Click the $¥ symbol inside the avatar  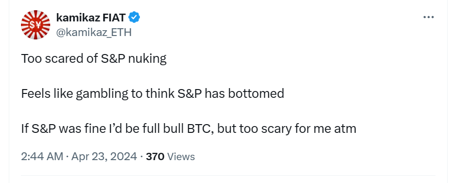click(35, 25)
